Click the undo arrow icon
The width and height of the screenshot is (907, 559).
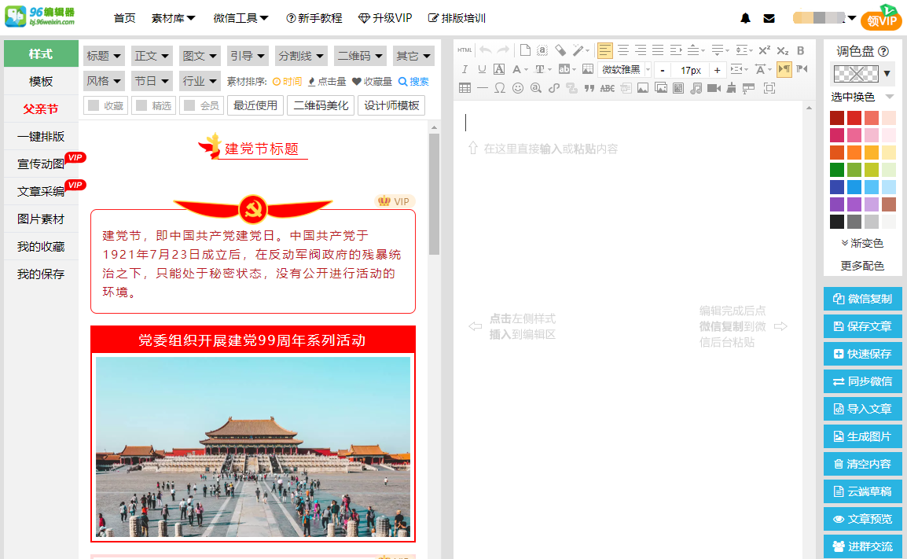(485, 49)
